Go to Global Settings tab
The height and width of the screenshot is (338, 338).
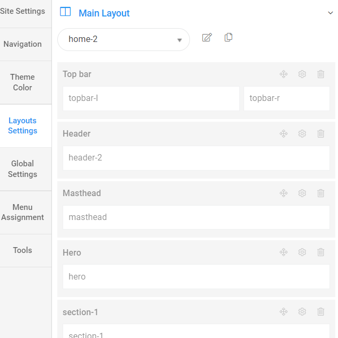(23, 169)
